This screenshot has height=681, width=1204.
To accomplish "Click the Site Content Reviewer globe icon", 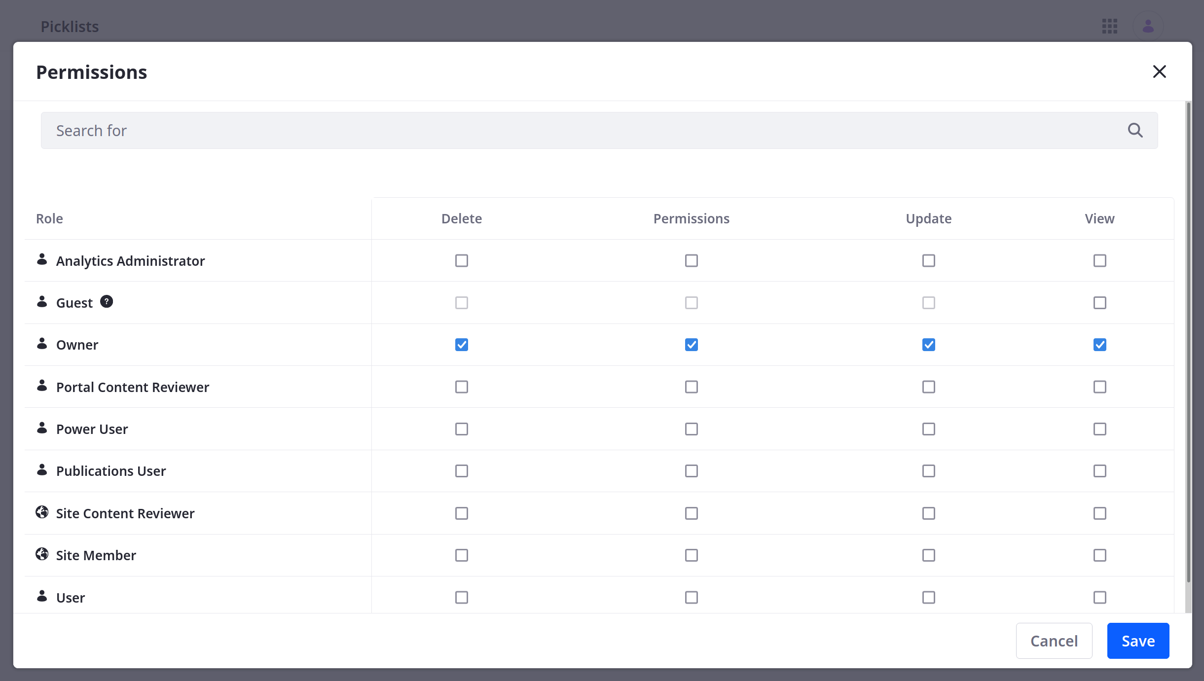I will point(42,512).
